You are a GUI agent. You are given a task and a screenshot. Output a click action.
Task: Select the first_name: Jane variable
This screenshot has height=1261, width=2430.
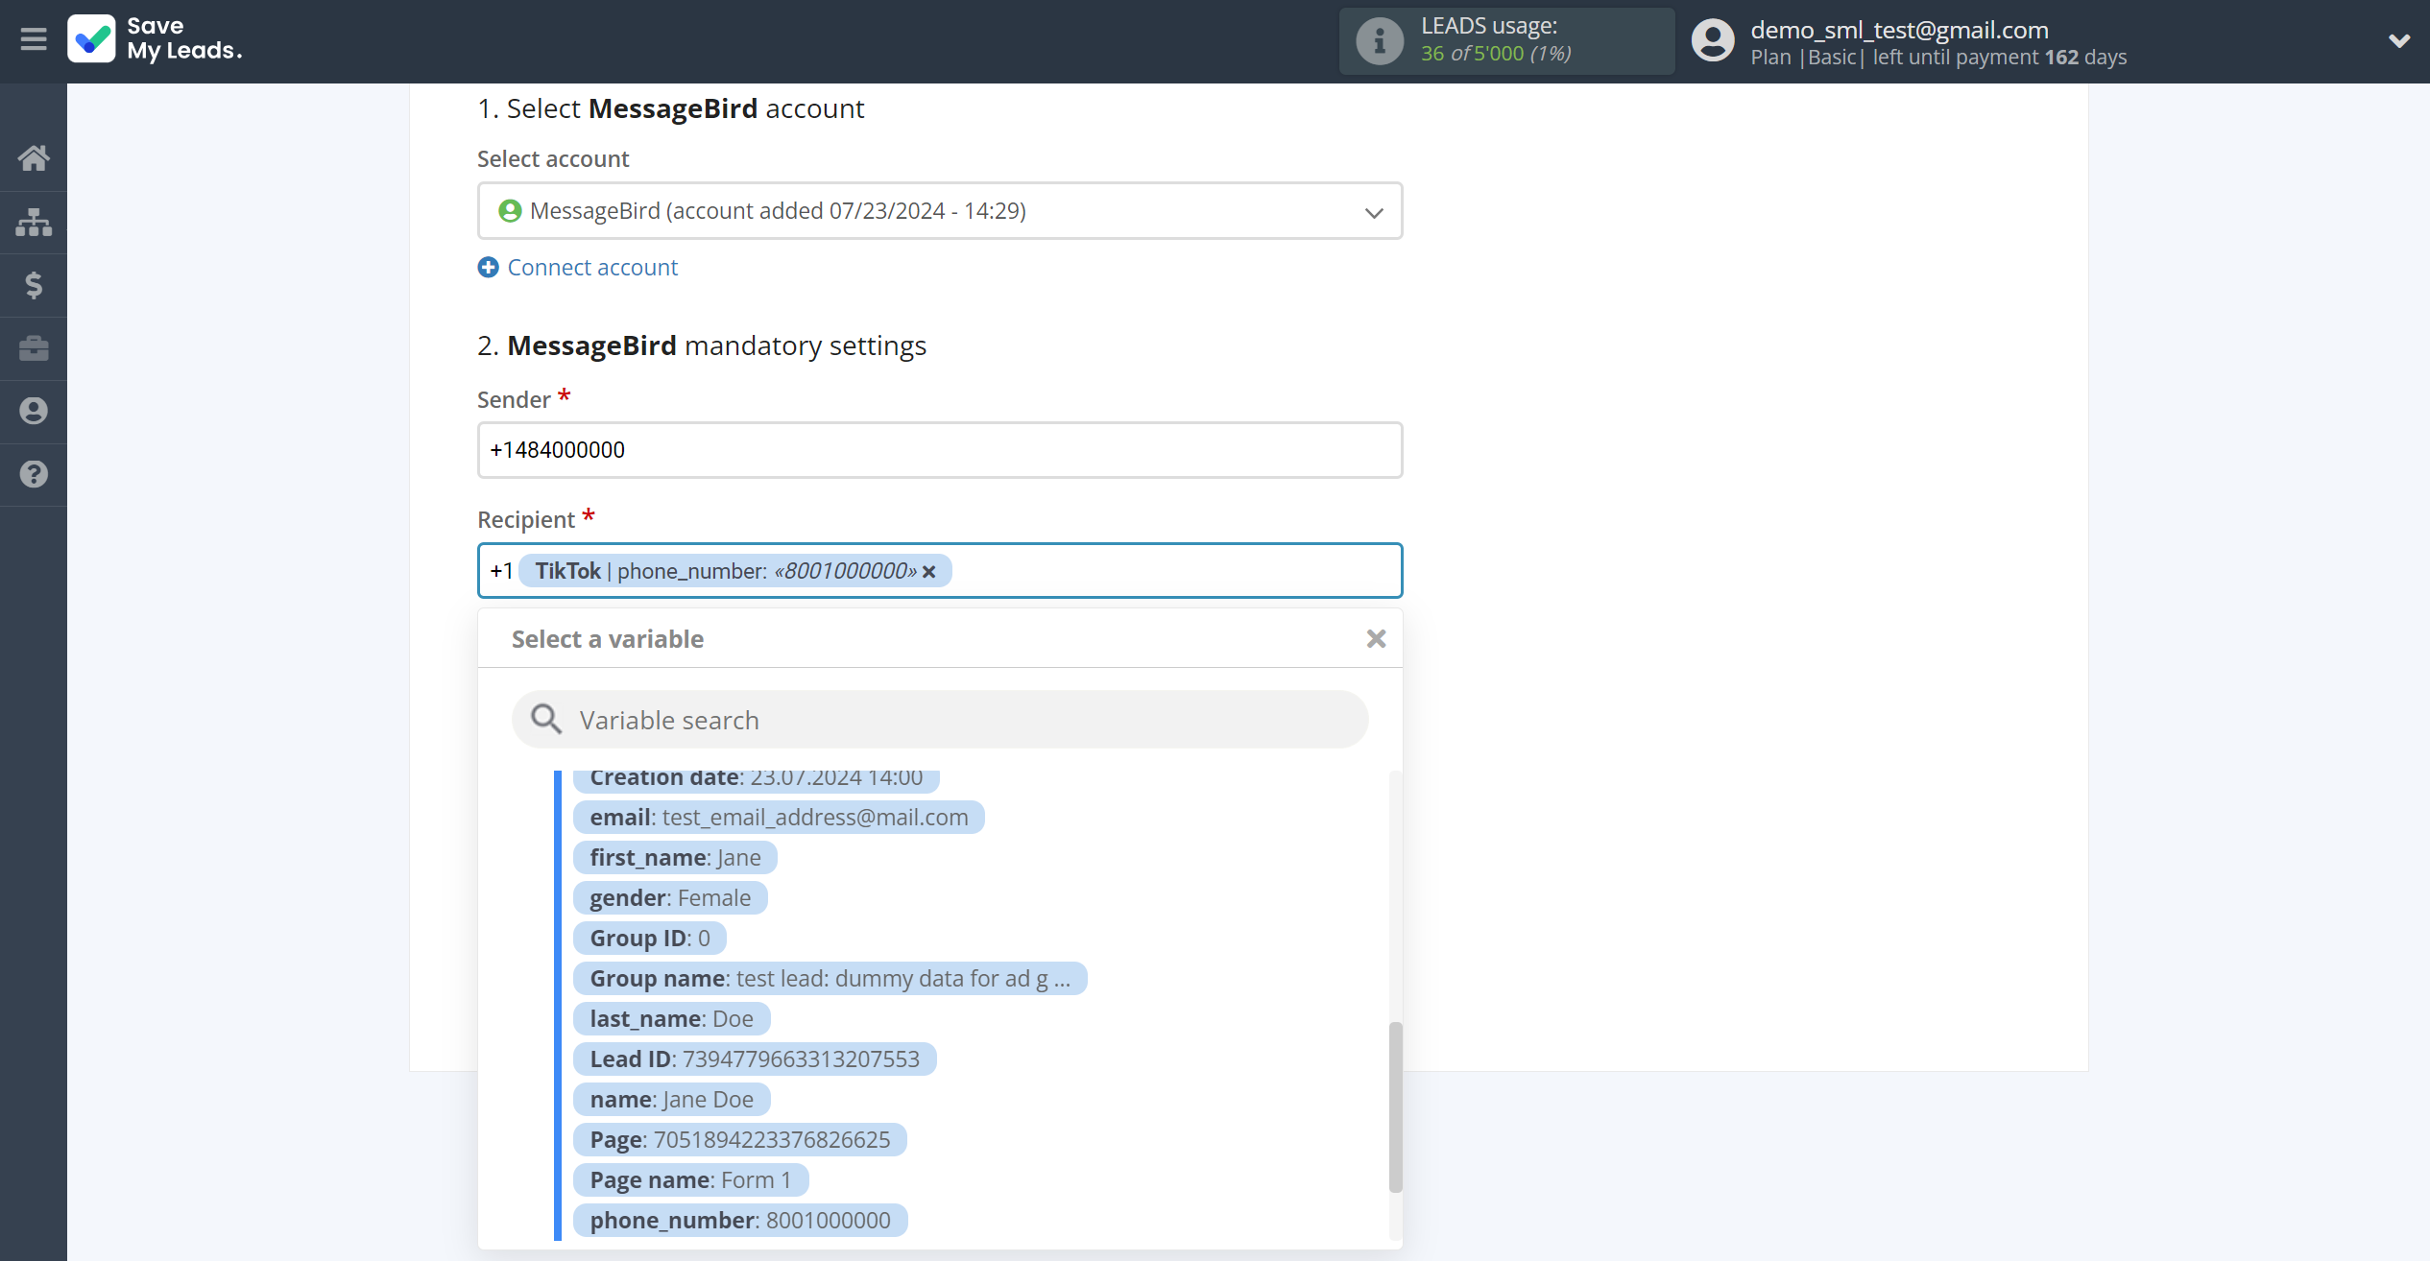(x=675, y=858)
